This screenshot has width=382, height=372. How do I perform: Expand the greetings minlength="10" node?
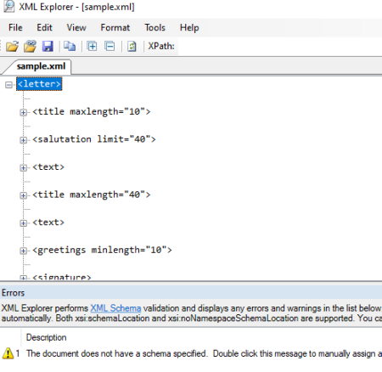coord(24,251)
